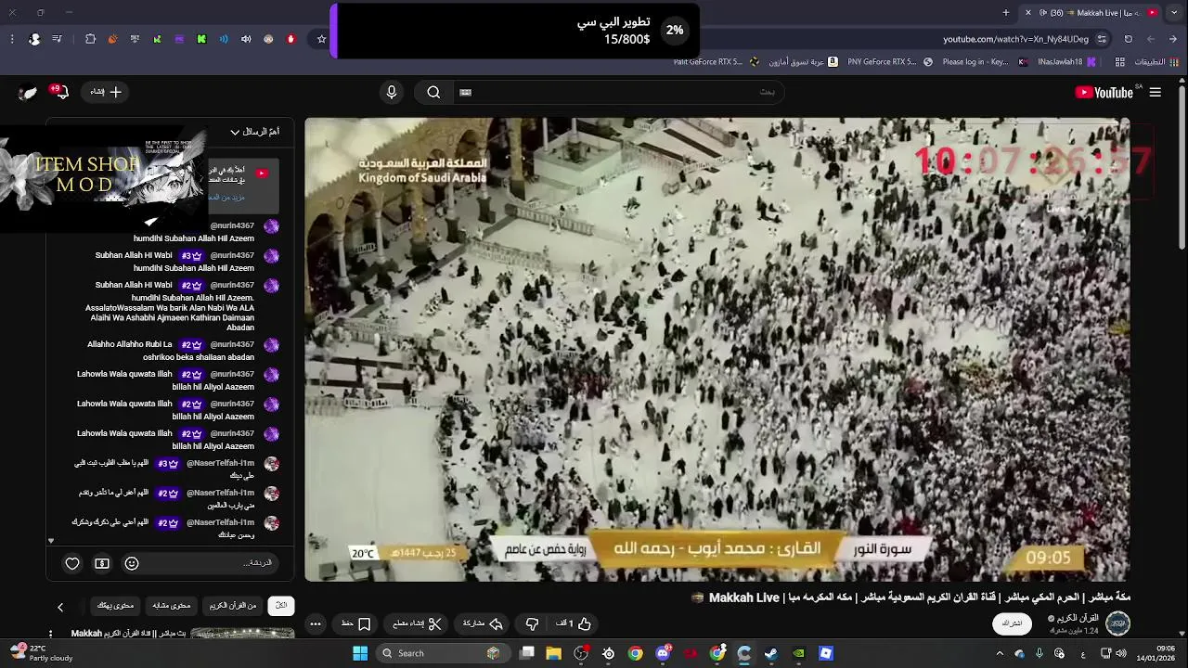Viewport: 1188px width, 668px height.
Task: Show more filter chips with the arrow
Action: coord(60,607)
